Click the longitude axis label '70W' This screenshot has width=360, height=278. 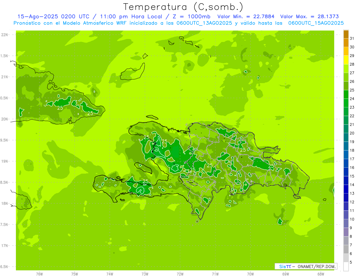[x=250, y=274]
